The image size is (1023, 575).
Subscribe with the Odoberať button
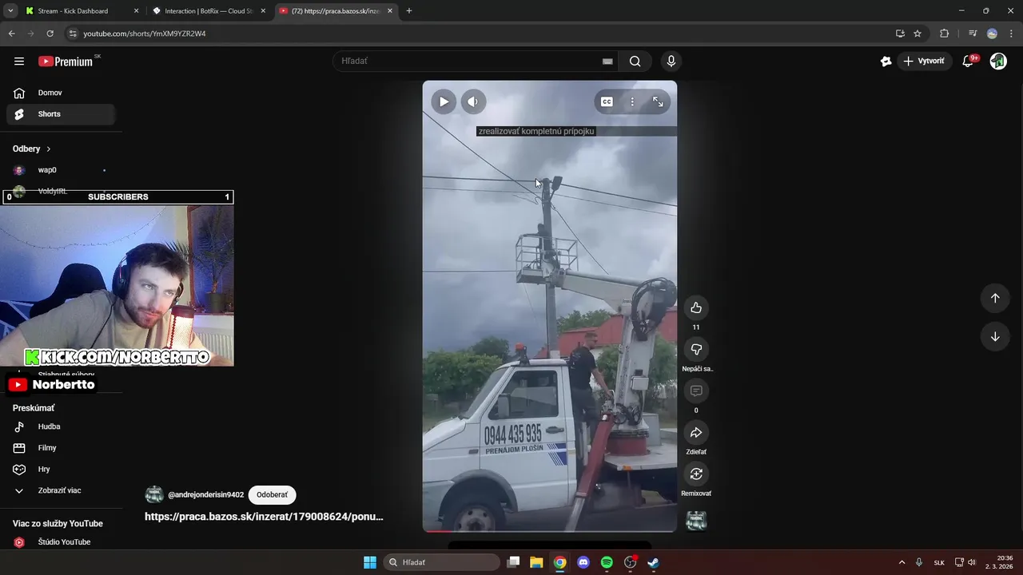pos(272,495)
